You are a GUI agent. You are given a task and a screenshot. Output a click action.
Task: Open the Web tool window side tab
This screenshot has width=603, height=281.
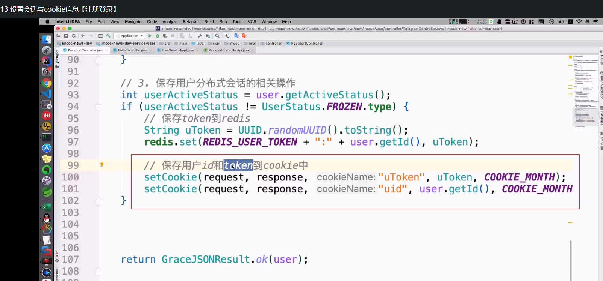coord(57,256)
